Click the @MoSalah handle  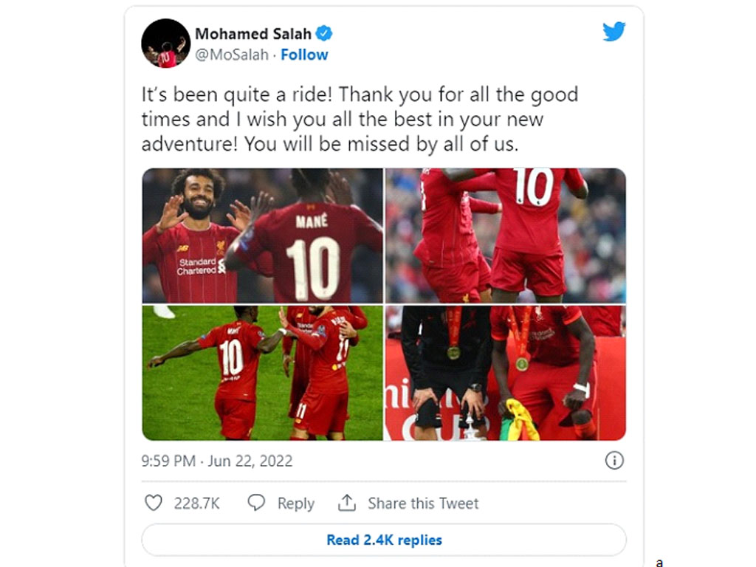pyautogui.click(x=231, y=55)
